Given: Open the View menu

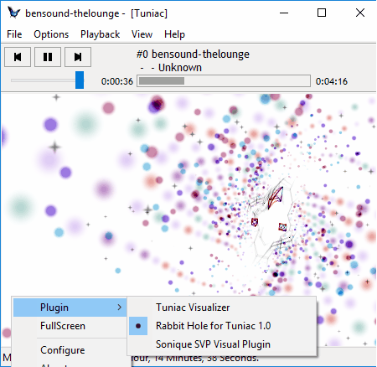Looking at the screenshot, I should click(142, 34).
